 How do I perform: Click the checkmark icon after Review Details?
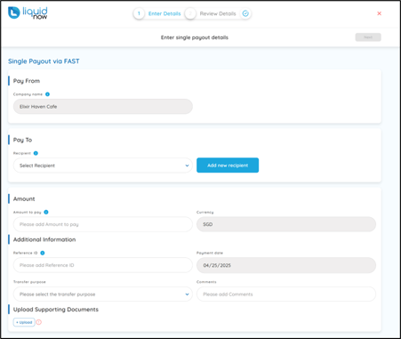click(245, 13)
